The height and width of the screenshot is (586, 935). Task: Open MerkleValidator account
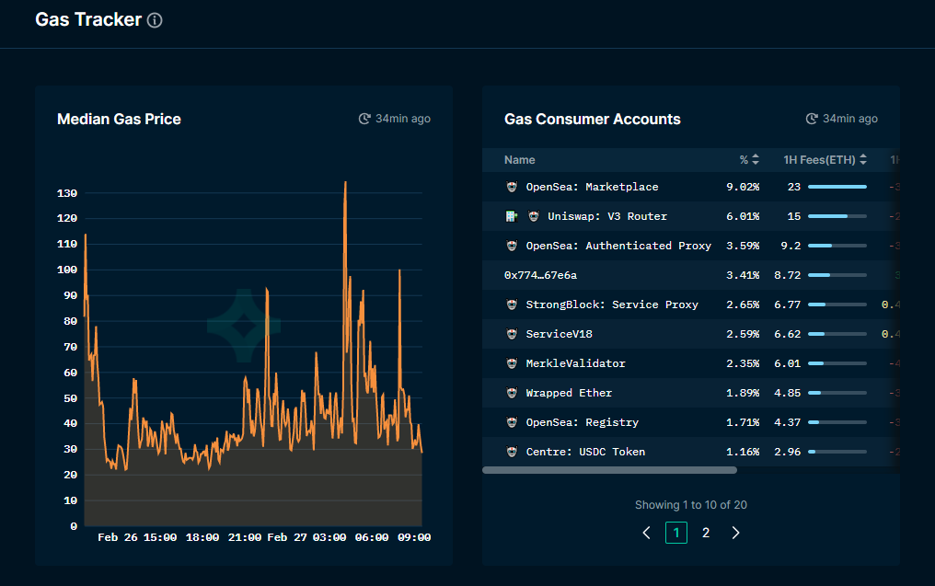click(575, 363)
